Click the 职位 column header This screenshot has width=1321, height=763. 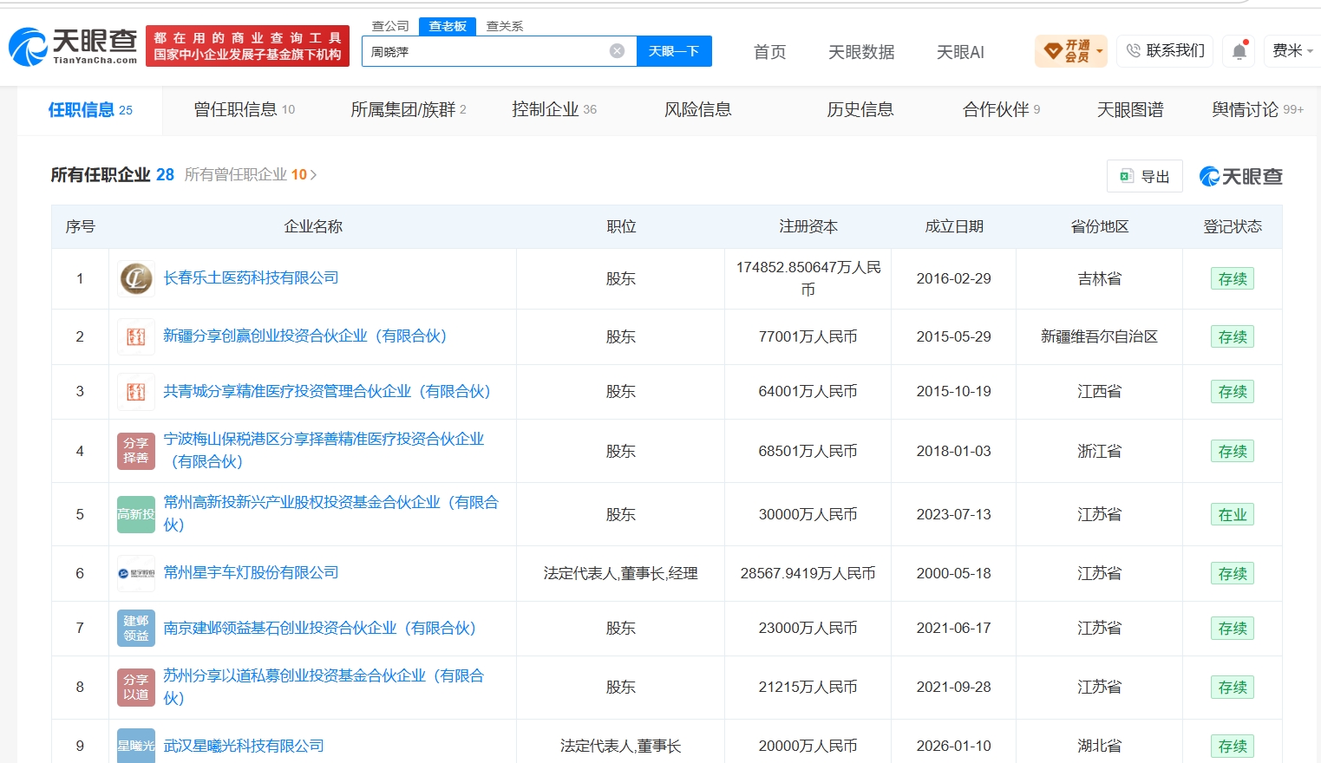click(621, 226)
